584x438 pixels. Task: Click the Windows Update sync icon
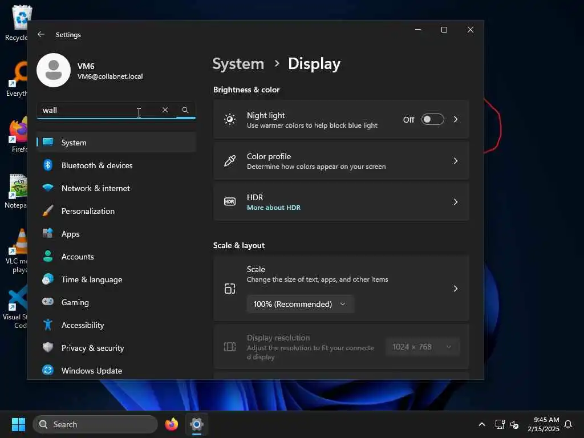48,370
